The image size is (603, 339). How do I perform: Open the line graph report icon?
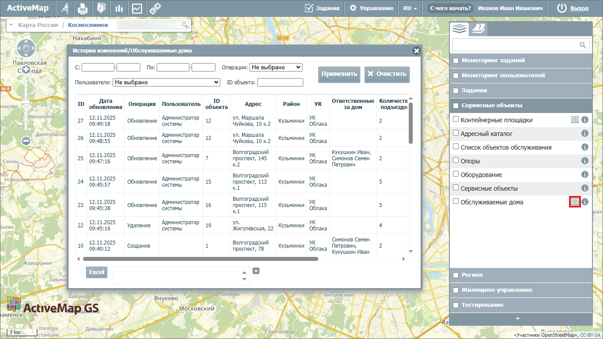click(137, 8)
